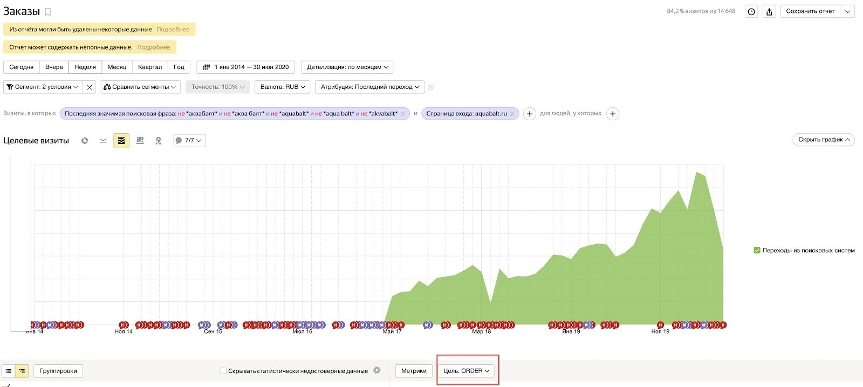The image size is (863, 387).
Task: Open the date range 1 янв 2014 picker
Action: 245,67
